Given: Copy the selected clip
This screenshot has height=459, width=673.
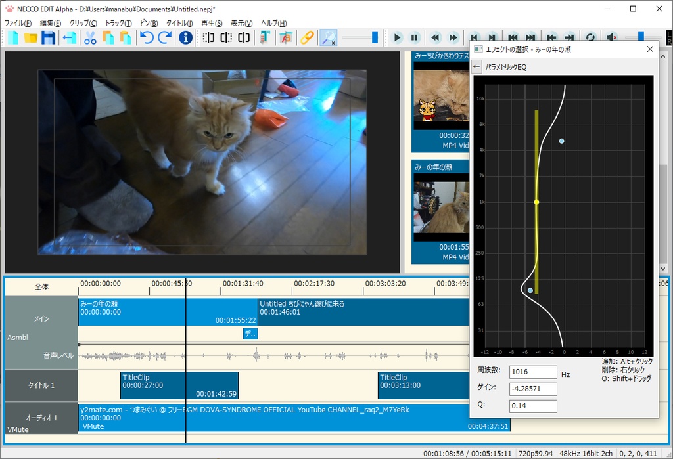Looking at the screenshot, I should point(108,37).
